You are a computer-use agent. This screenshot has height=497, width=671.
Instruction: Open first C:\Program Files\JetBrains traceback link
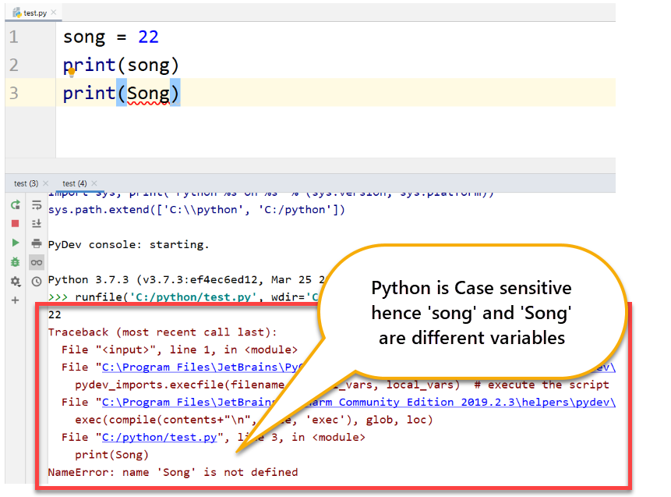click(202, 367)
